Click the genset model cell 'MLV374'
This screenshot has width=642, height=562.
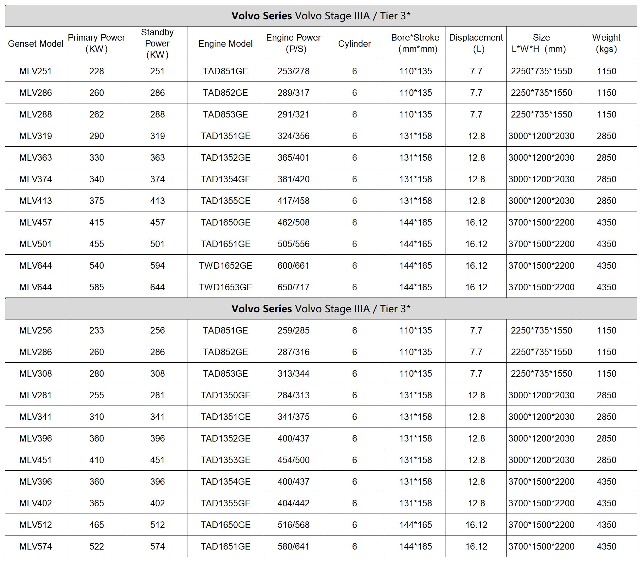[x=35, y=179]
